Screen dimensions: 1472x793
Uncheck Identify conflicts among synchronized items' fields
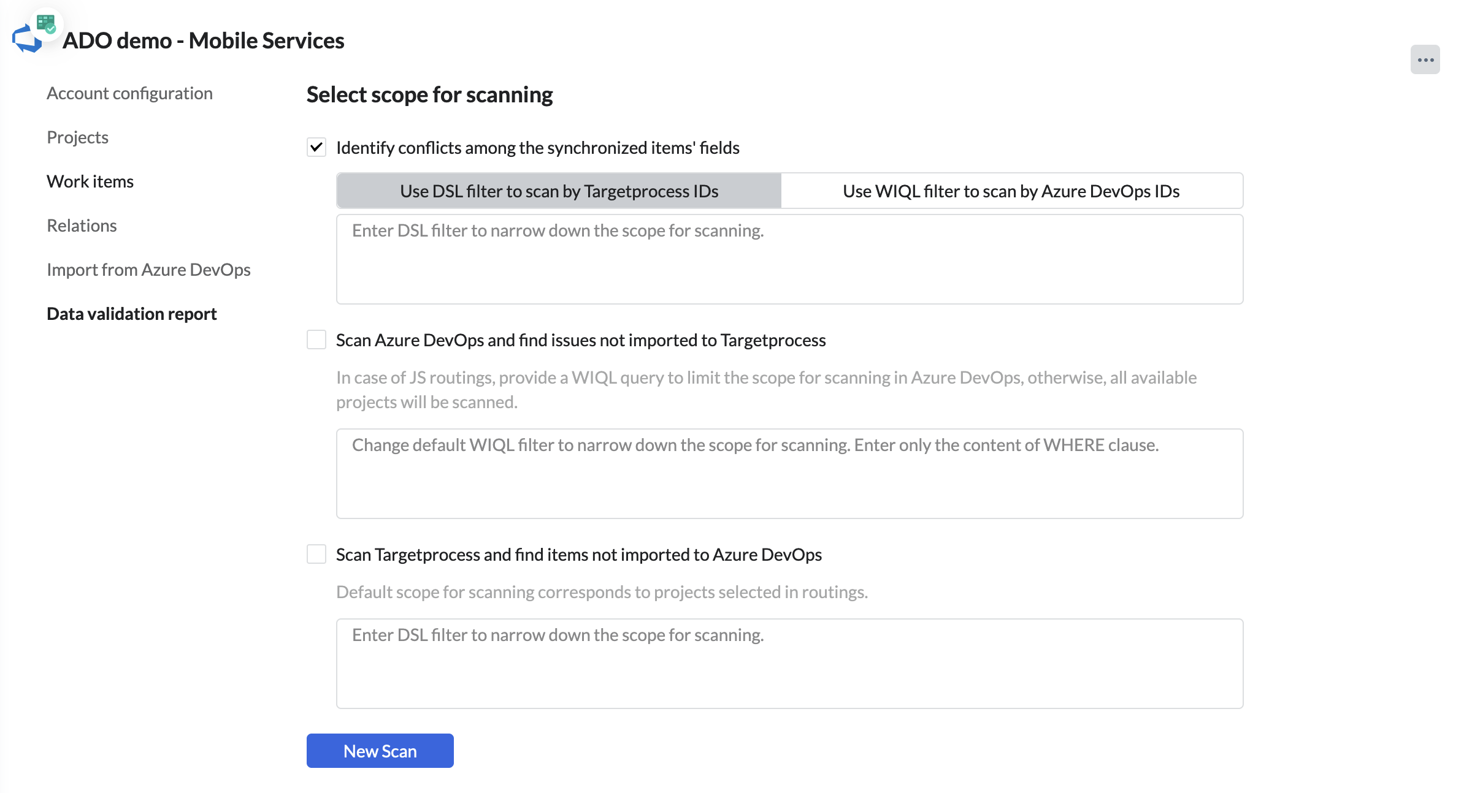316,147
